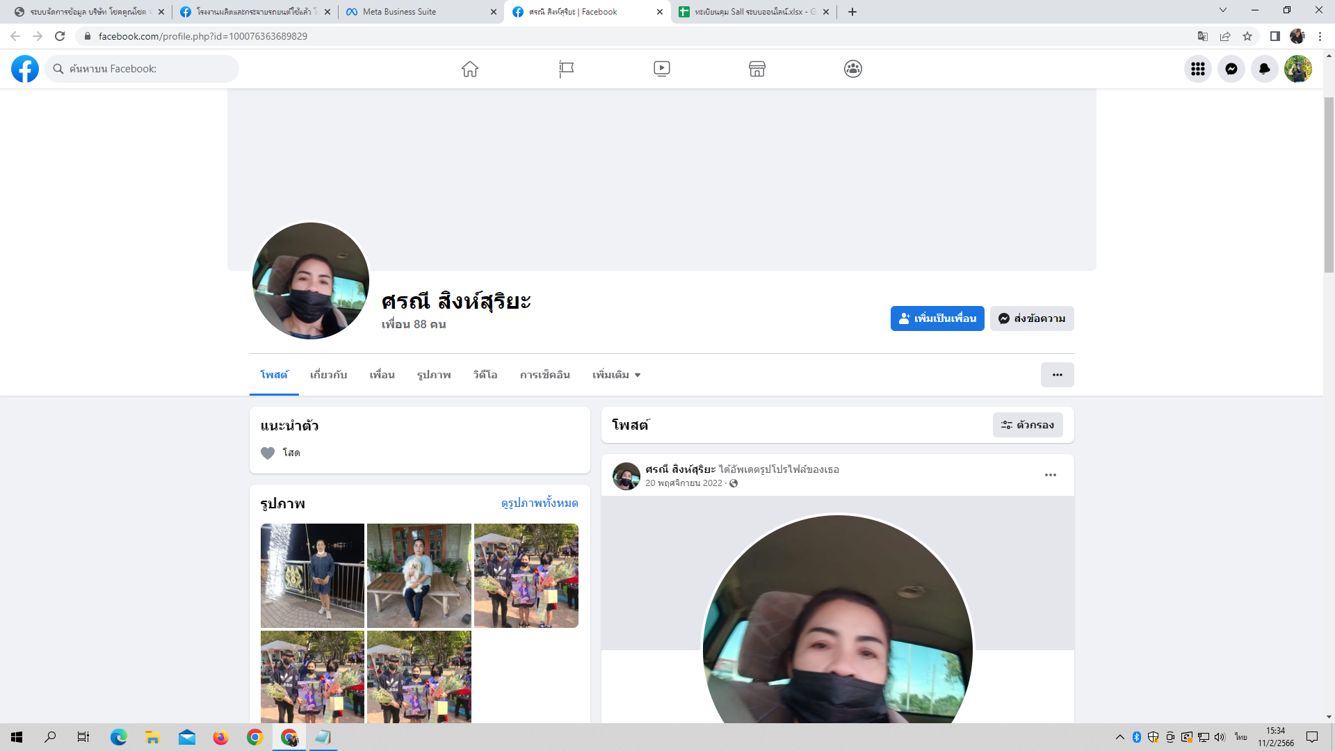This screenshot has width=1335, height=751.
Task: Open Facebook Home feed icon
Action: point(470,69)
